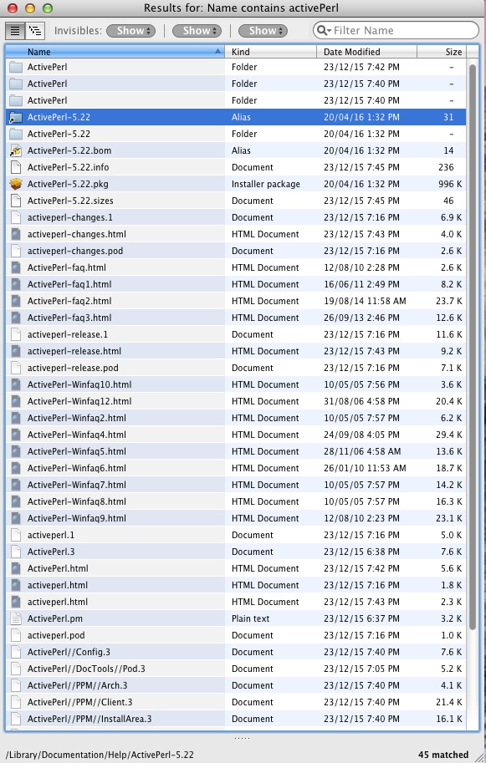
Task: Click the ActivePerl-Winfaq10.html file icon
Action: tap(16, 384)
